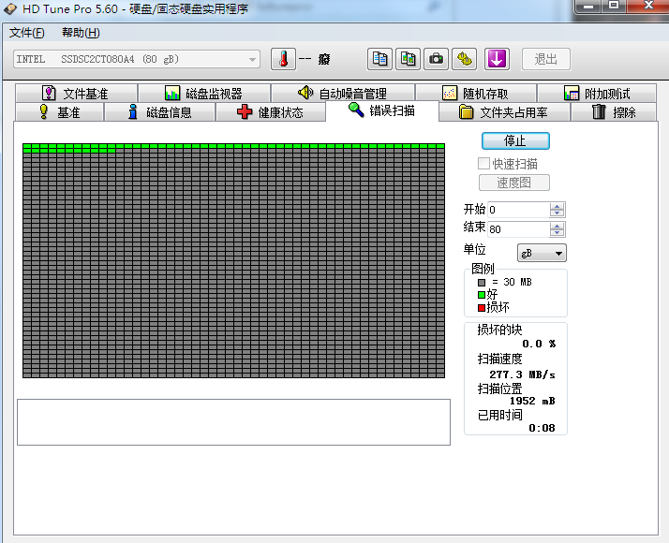Click the green 好 legend swatch
Image resolution: width=669 pixels, height=543 pixels.
(482, 295)
